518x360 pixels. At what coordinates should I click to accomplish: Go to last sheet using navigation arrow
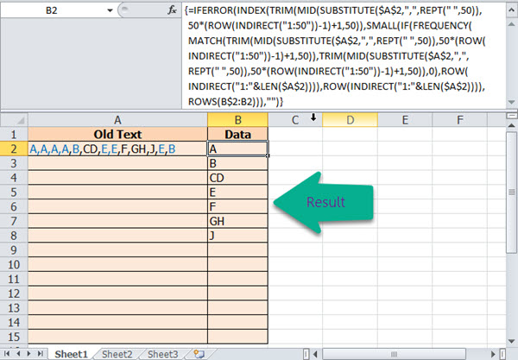tap(42, 354)
